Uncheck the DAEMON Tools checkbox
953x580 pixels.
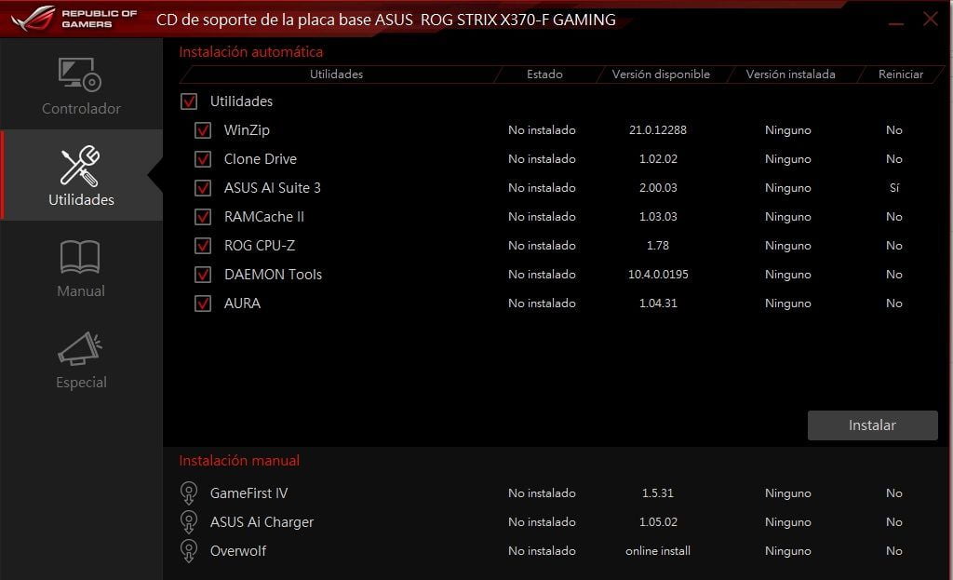(x=203, y=275)
